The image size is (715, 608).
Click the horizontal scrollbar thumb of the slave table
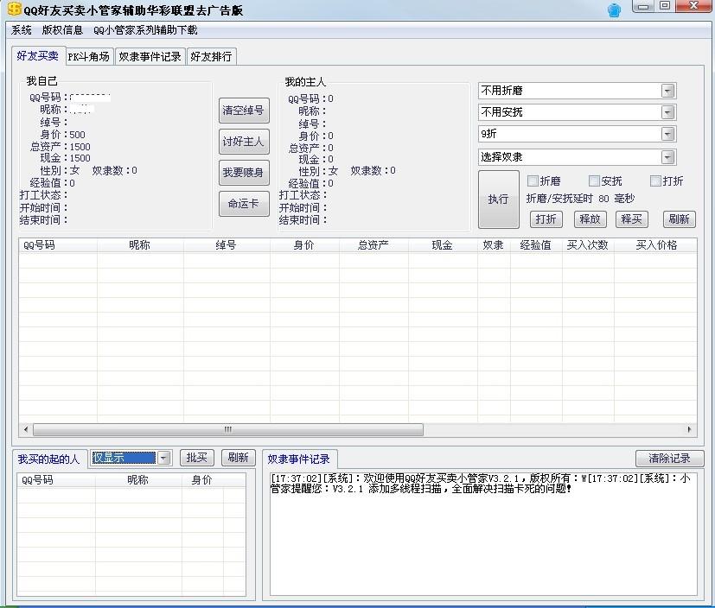[x=227, y=429]
